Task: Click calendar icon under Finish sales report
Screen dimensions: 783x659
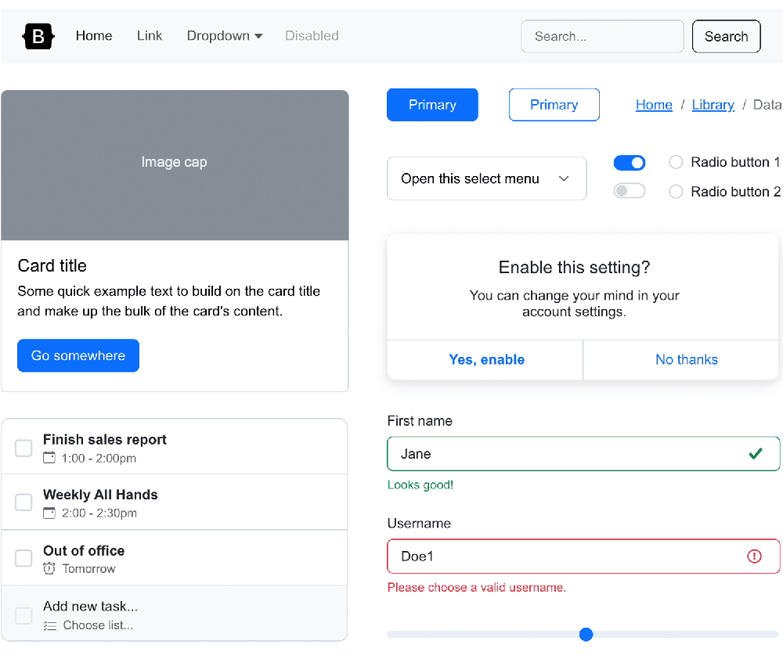Action: tap(49, 457)
